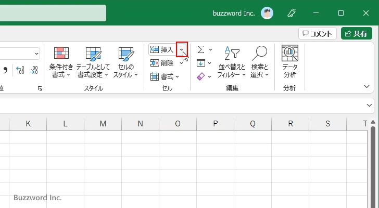Click the Comments (コメント) button
This screenshot has width=379, height=208.
(318, 34)
